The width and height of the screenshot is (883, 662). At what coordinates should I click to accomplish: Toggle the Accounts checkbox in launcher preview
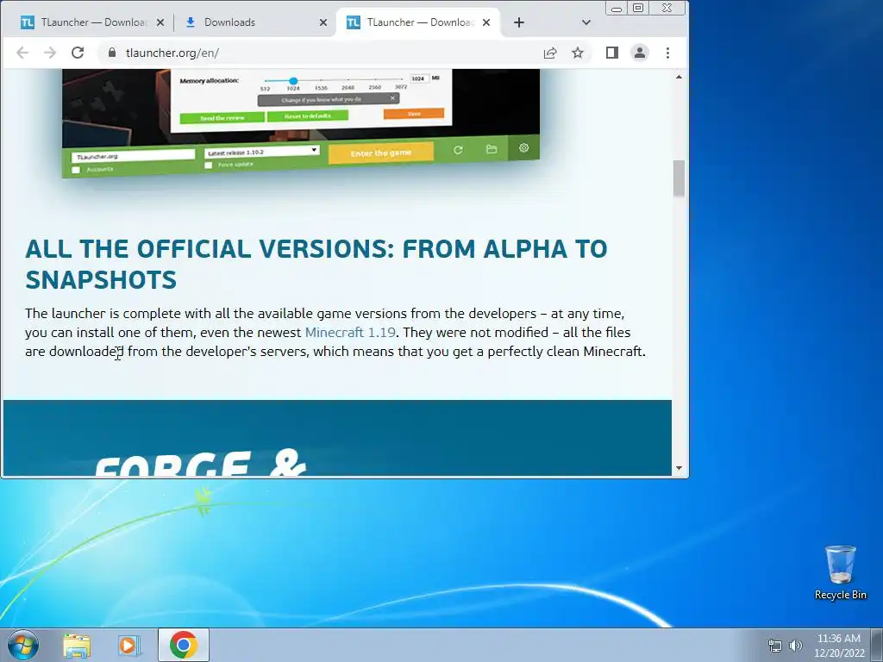pos(76,170)
